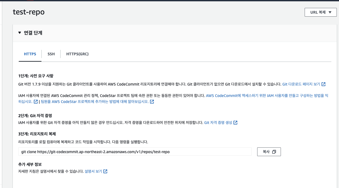This screenshot has width=339, height=188.
Task: Click external-link icon after 익히십시오 link text
Action: [36, 102]
